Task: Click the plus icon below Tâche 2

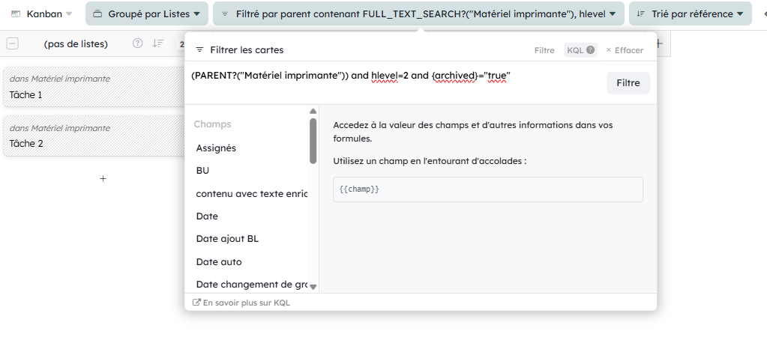Action: tap(103, 178)
